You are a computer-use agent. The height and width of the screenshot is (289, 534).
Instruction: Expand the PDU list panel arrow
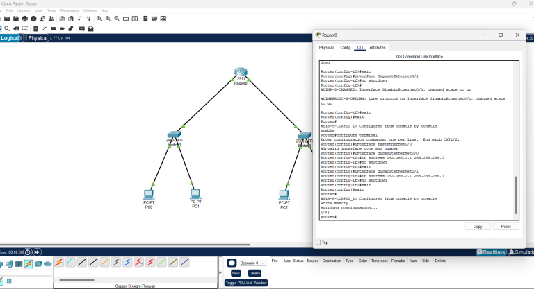click(x=220, y=272)
